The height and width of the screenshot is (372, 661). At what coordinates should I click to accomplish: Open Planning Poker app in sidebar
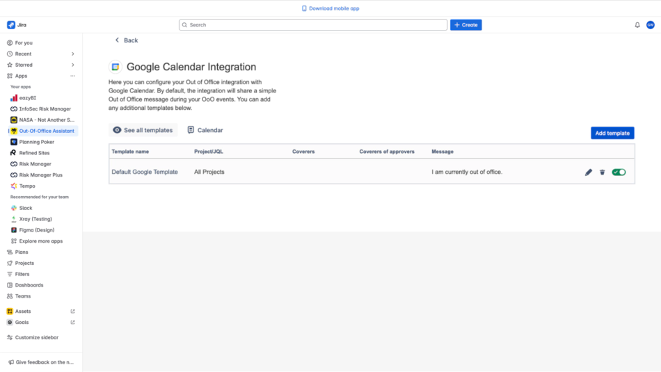point(36,142)
